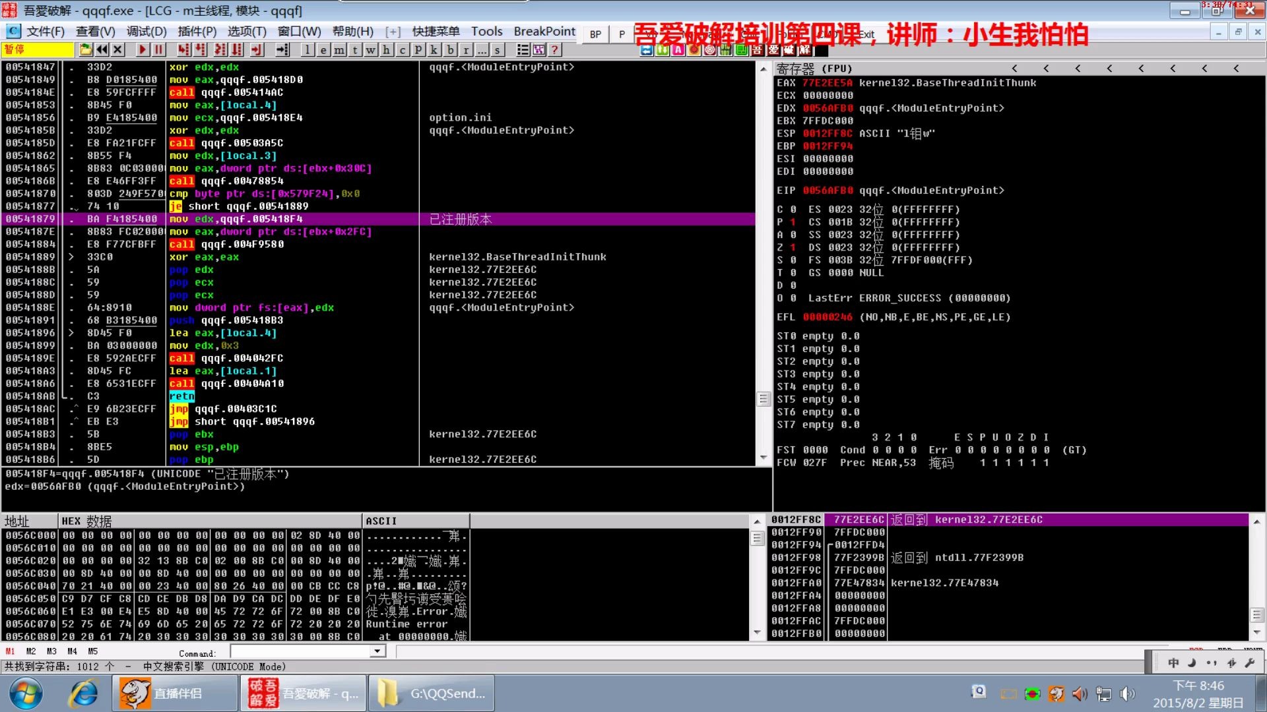Switch to dump memory tab M3

[x=51, y=651]
